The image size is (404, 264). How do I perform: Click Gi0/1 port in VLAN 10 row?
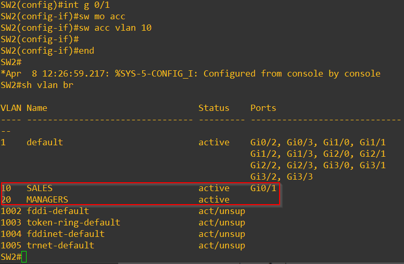point(263,188)
